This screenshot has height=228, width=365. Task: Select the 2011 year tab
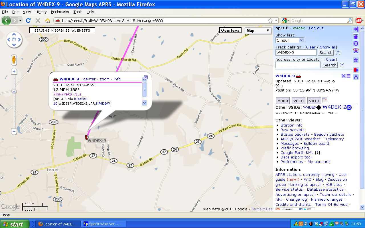[314, 101]
